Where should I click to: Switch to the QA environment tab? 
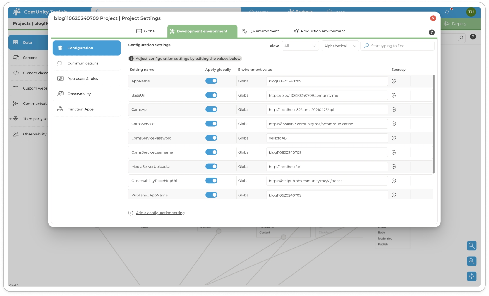[x=260, y=31]
